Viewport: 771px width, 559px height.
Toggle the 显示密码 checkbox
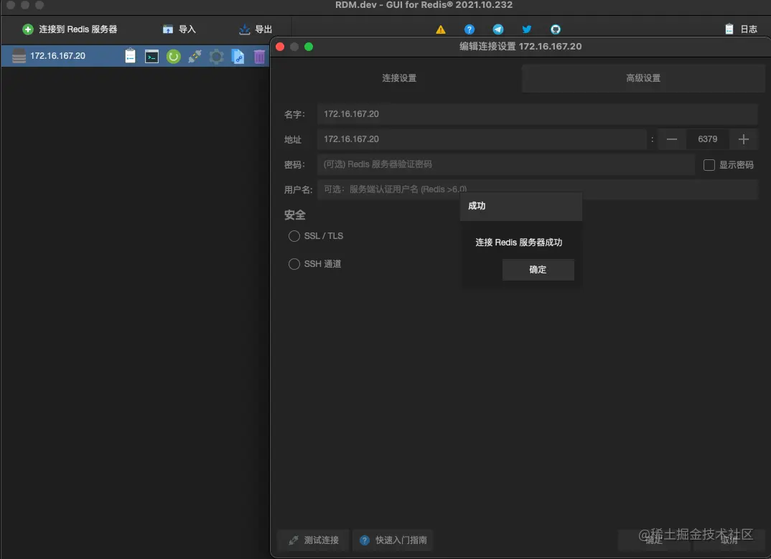[709, 165]
